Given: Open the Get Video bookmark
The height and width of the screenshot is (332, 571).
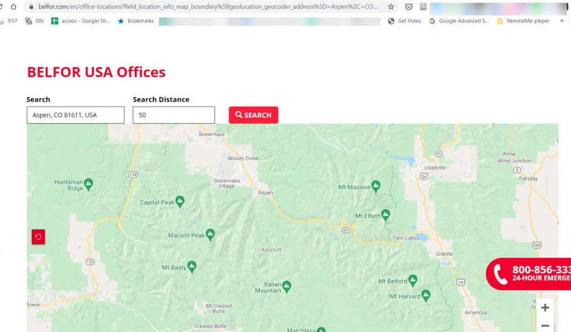Looking at the screenshot, I should 405,21.
